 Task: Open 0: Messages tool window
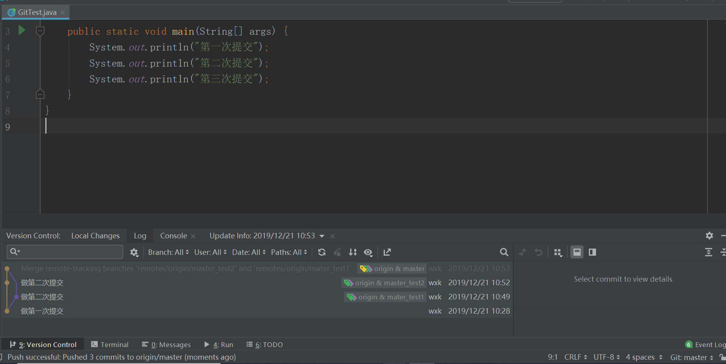click(166, 344)
